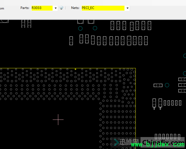Pick the second tall component with lead

160,103
